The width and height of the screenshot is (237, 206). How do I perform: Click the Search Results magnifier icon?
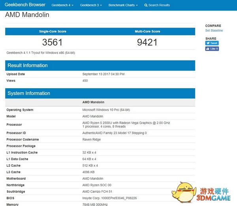[146, 5]
